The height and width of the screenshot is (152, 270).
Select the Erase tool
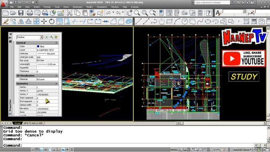(x=5, y=22)
